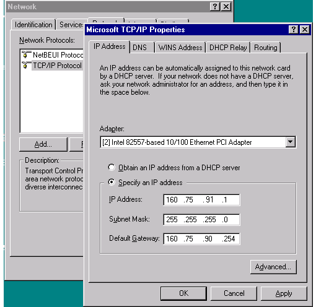Select the Specify an IP address option

(x=112, y=182)
